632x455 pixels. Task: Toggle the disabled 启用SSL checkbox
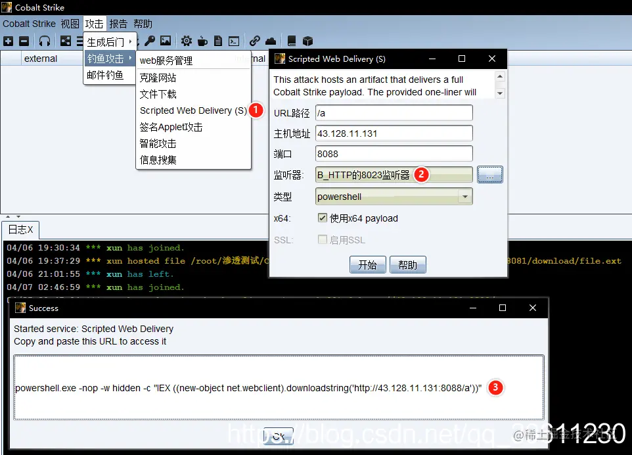[x=322, y=239]
